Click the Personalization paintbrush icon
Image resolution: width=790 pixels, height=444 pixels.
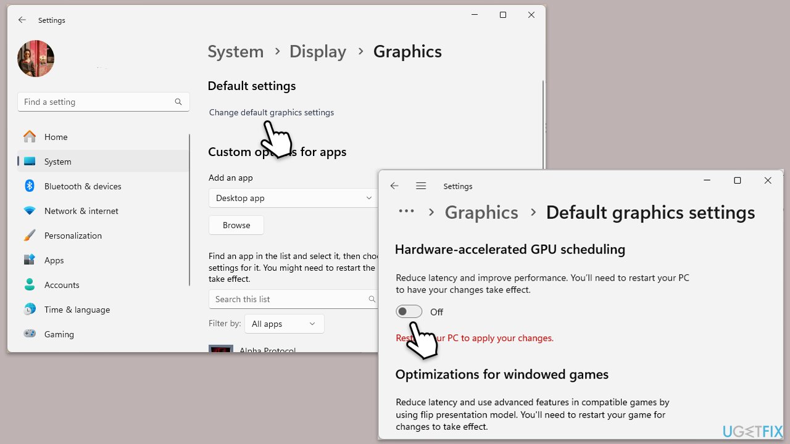click(30, 235)
